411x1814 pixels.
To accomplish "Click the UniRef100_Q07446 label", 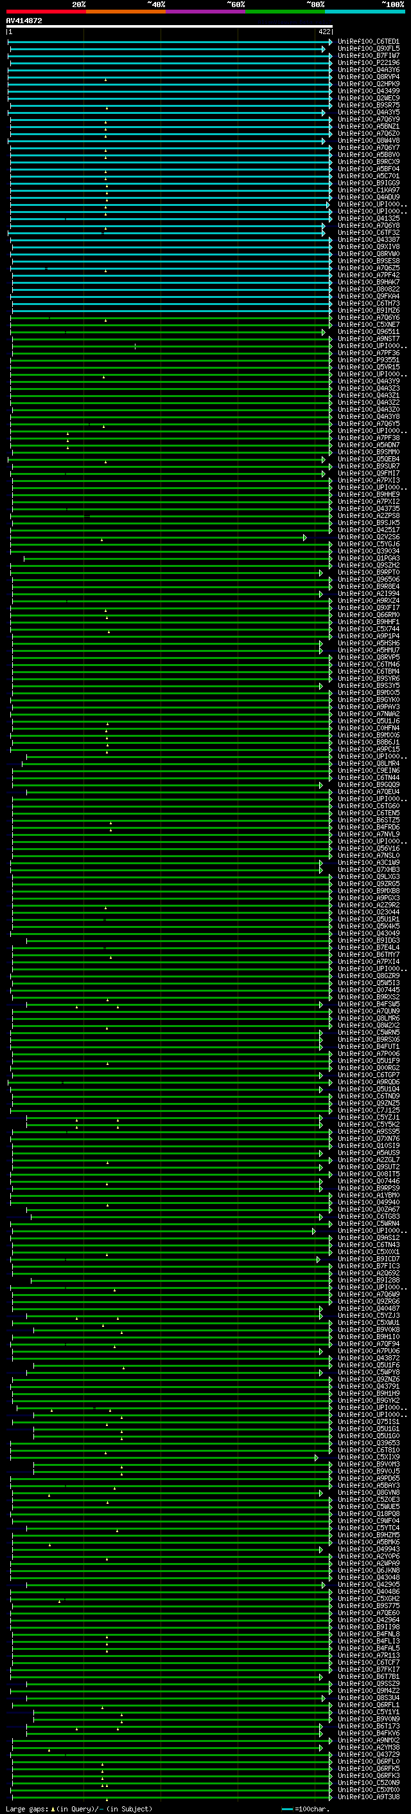I will point(368,1181).
